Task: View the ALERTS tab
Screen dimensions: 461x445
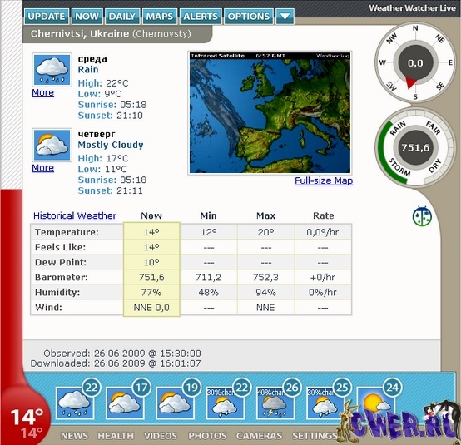Action: point(201,17)
